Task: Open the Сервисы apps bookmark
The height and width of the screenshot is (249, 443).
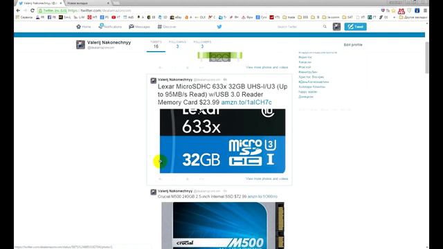Action: [x=24, y=17]
